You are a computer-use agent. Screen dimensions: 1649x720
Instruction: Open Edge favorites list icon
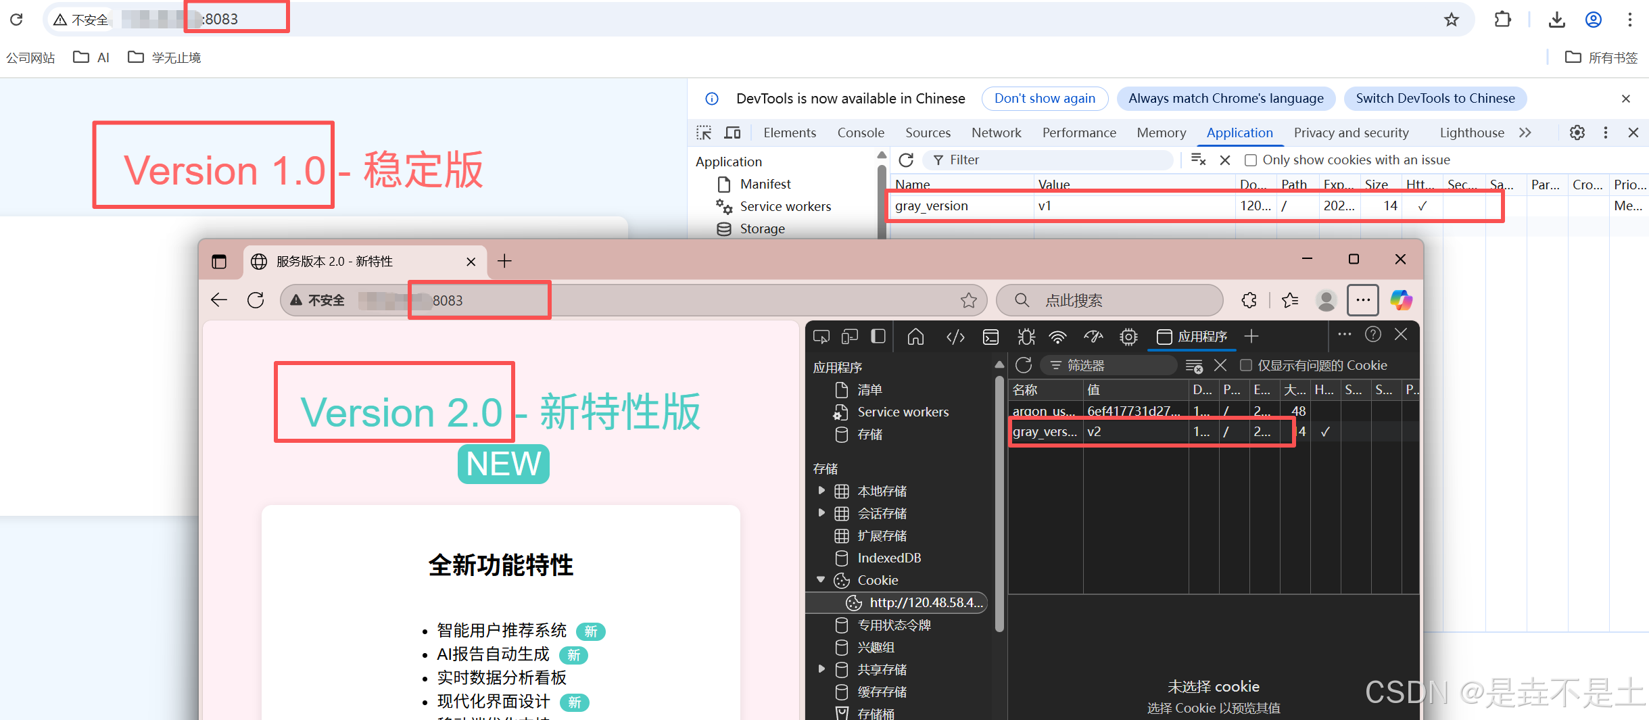pyautogui.click(x=1290, y=300)
